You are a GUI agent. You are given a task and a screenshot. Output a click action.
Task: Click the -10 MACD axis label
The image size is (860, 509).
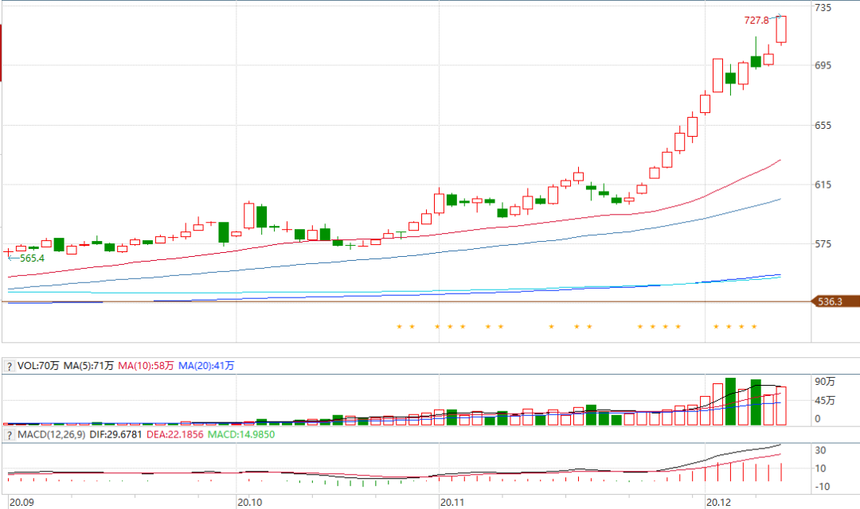click(x=820, y=487)
